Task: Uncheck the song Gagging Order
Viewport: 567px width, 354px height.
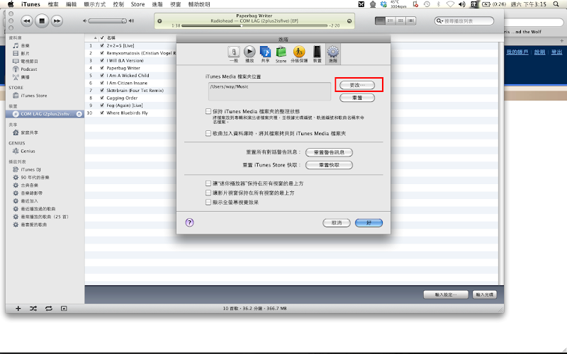Action: 102,98
